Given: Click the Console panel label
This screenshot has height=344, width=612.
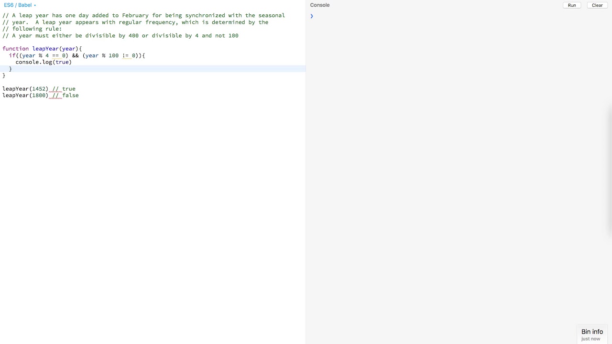Looking at the screenshot, I should pyautogui.click(x=320, y=5).
